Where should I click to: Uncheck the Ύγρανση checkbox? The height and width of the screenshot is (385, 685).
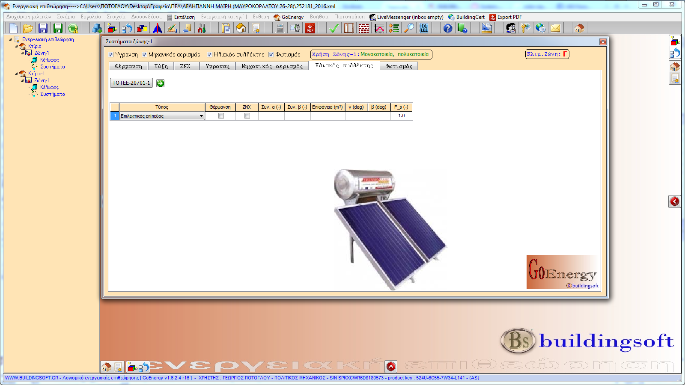(x=111, y=55)
